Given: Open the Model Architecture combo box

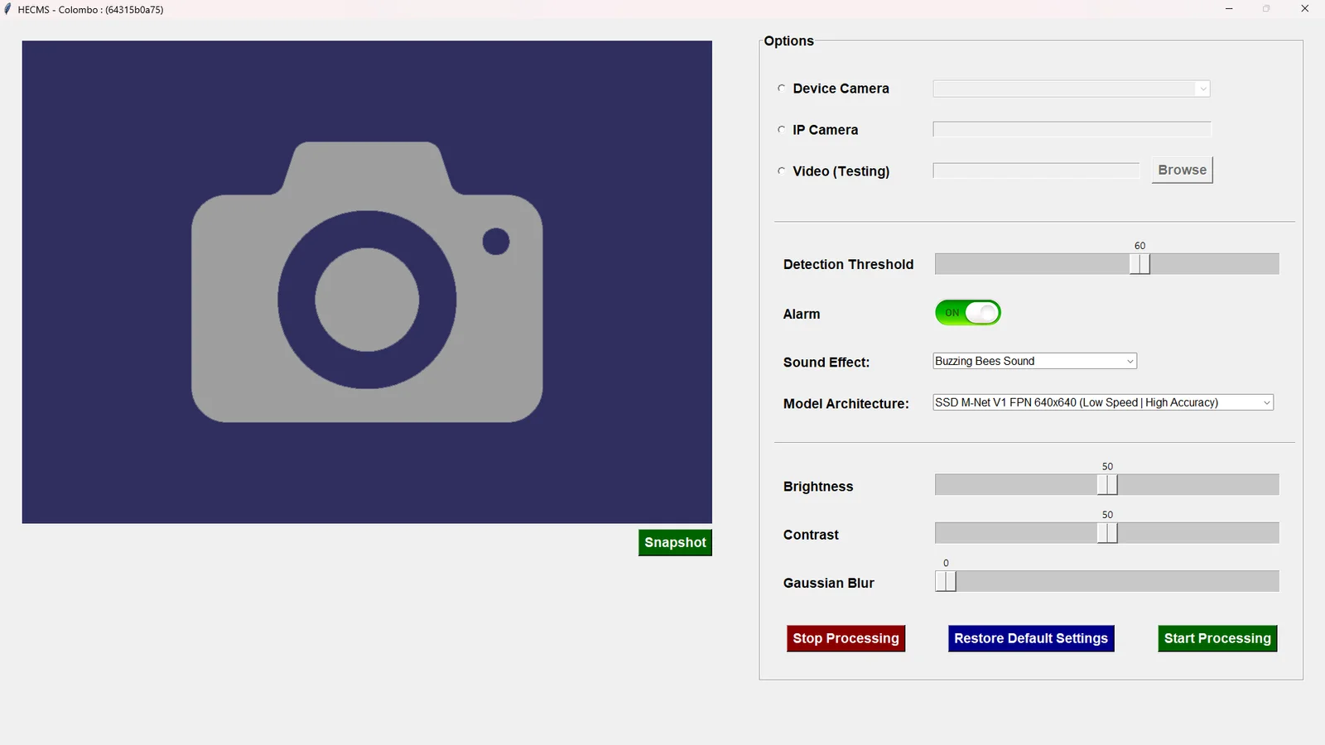Looking at the screenshot, I should [x=1102, y=402].
